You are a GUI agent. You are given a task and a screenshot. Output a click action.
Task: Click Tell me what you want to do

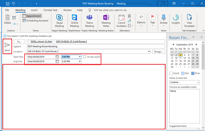click(110, 10)
